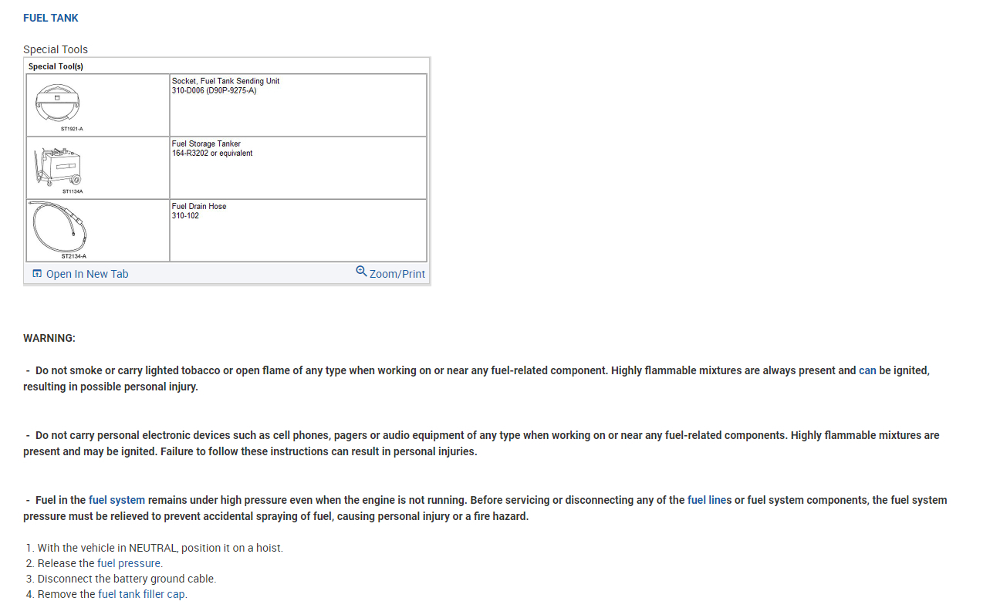Click the Zoom/Print magnifier icon
990x608 pixels.
[361, 272]
